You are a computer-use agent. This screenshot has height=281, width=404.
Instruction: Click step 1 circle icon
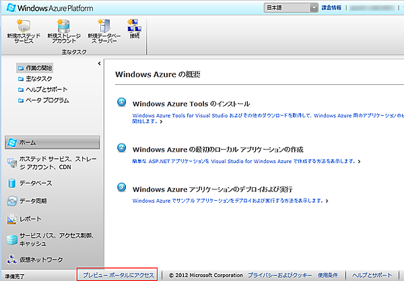click(122, 102)
